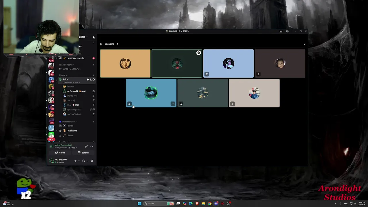The width and height of the screenshot is (368, 207).
Task: Click deafened icon on gray-green tile
Action: 181,104
